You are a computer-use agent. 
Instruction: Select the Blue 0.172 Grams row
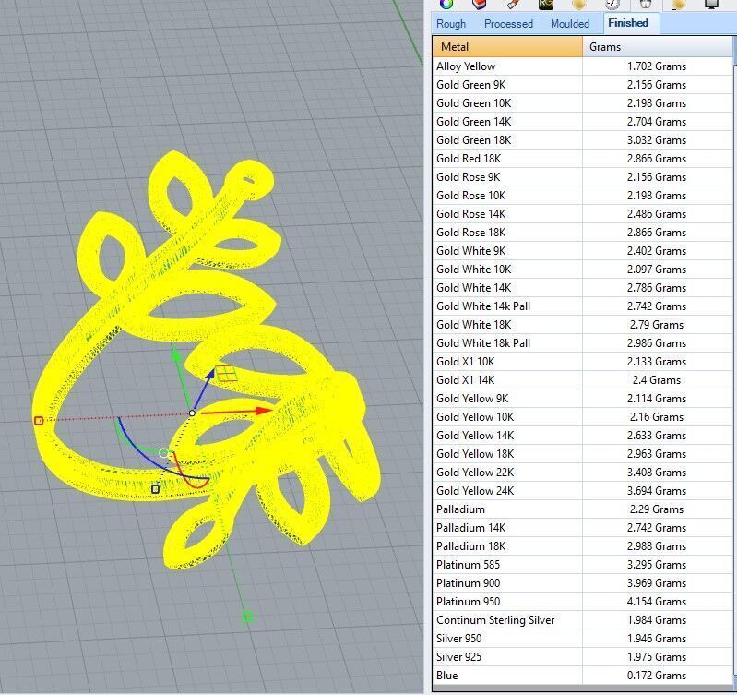(x=582, y=676)
